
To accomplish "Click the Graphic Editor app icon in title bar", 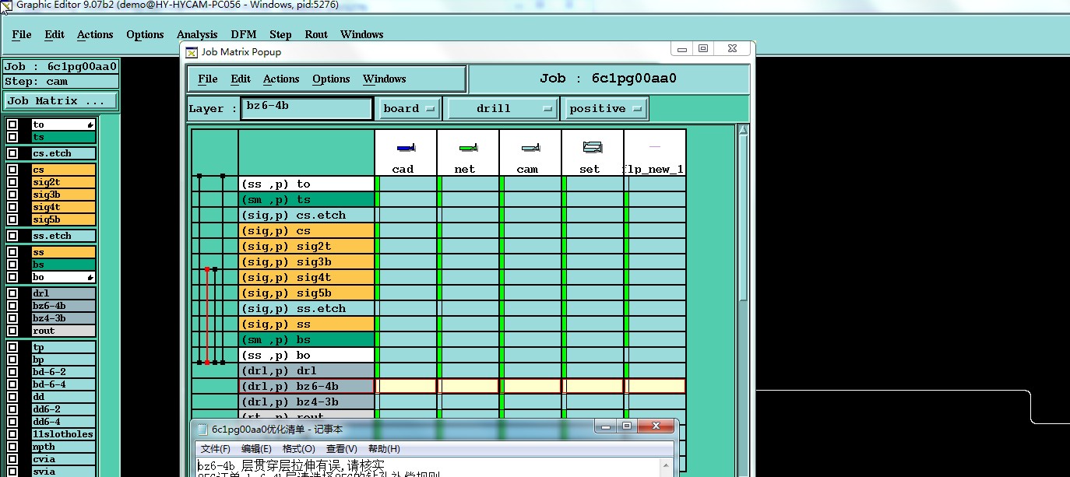I will (x=5, y=5).
